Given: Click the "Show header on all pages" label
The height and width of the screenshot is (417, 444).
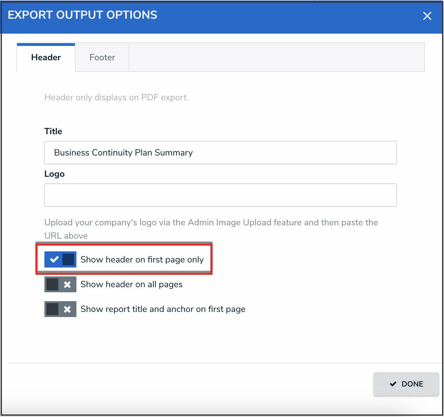Looking at the screenshot, I should coord(131,284).
